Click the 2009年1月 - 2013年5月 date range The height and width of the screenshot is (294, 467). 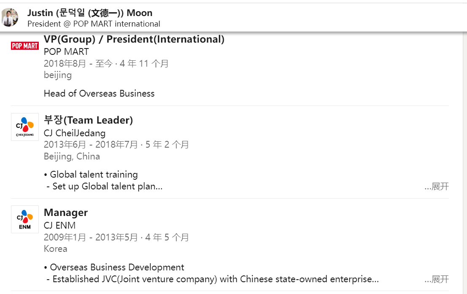click(116, 237)
